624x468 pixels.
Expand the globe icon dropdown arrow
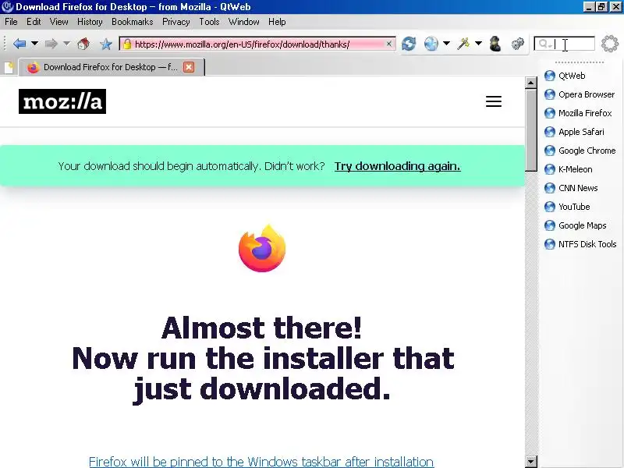pyautogui.click(x=446, y=44)
